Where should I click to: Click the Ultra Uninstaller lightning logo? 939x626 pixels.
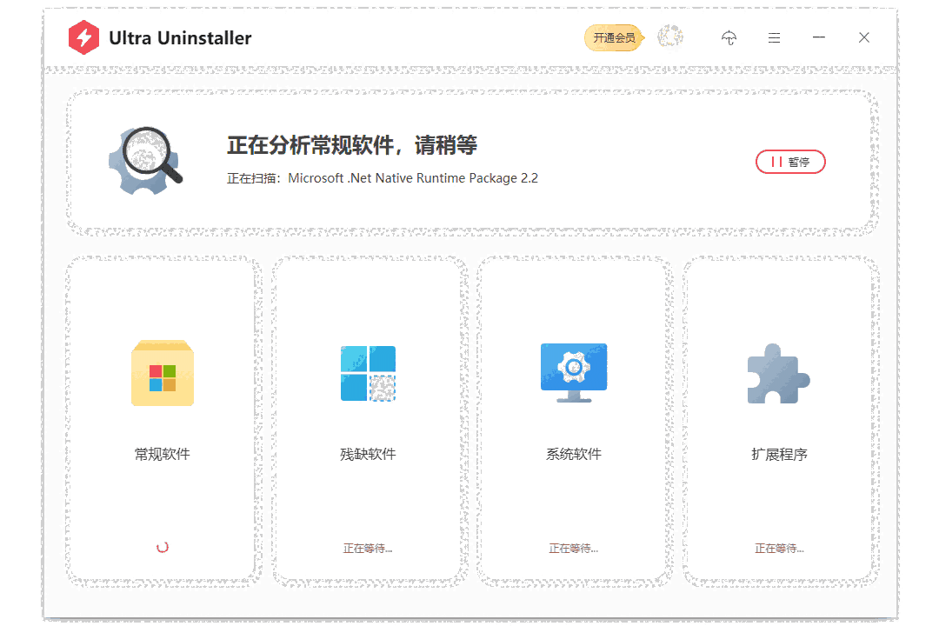[84, 37]
